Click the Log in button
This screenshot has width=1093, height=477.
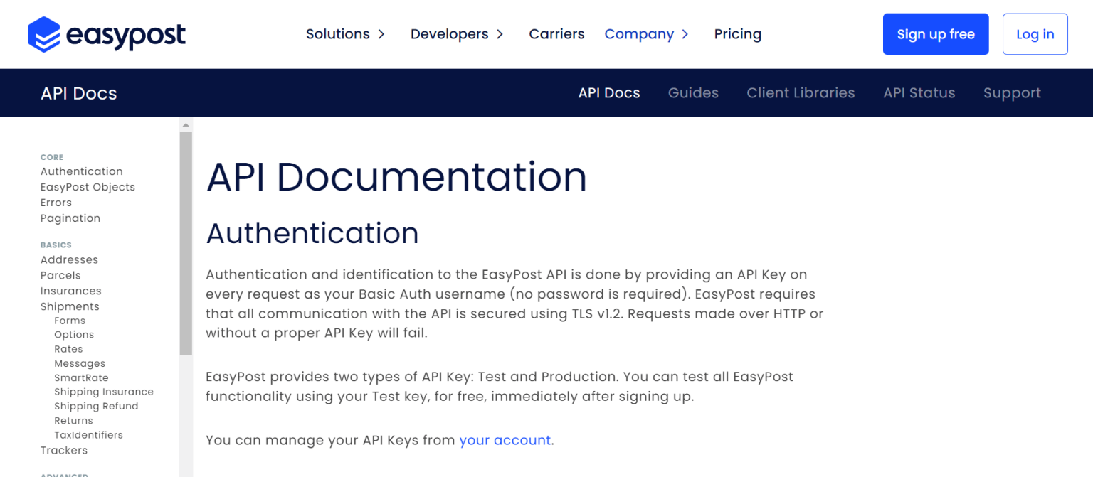[1035, 33]
